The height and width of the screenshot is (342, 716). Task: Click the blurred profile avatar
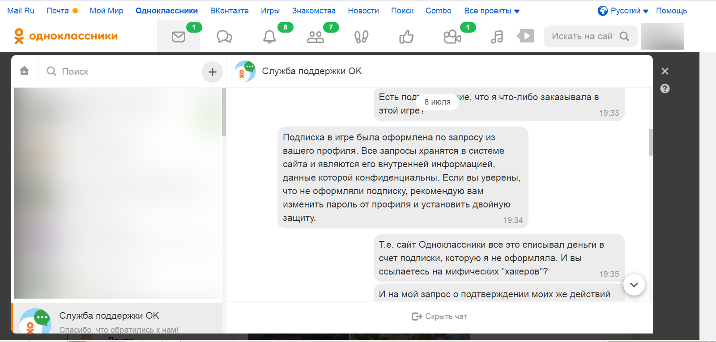(x=662, y=36)
